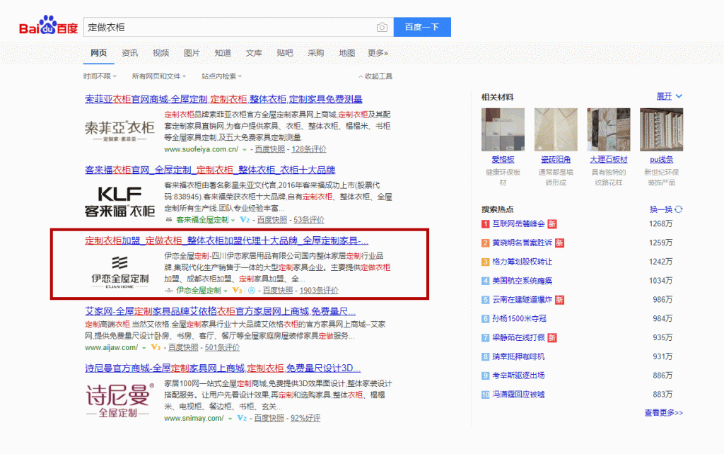Click the 伊恋全屋定制 logo thumbnail
Viewport: 724px width, 454px height.
tap(119, 272)
